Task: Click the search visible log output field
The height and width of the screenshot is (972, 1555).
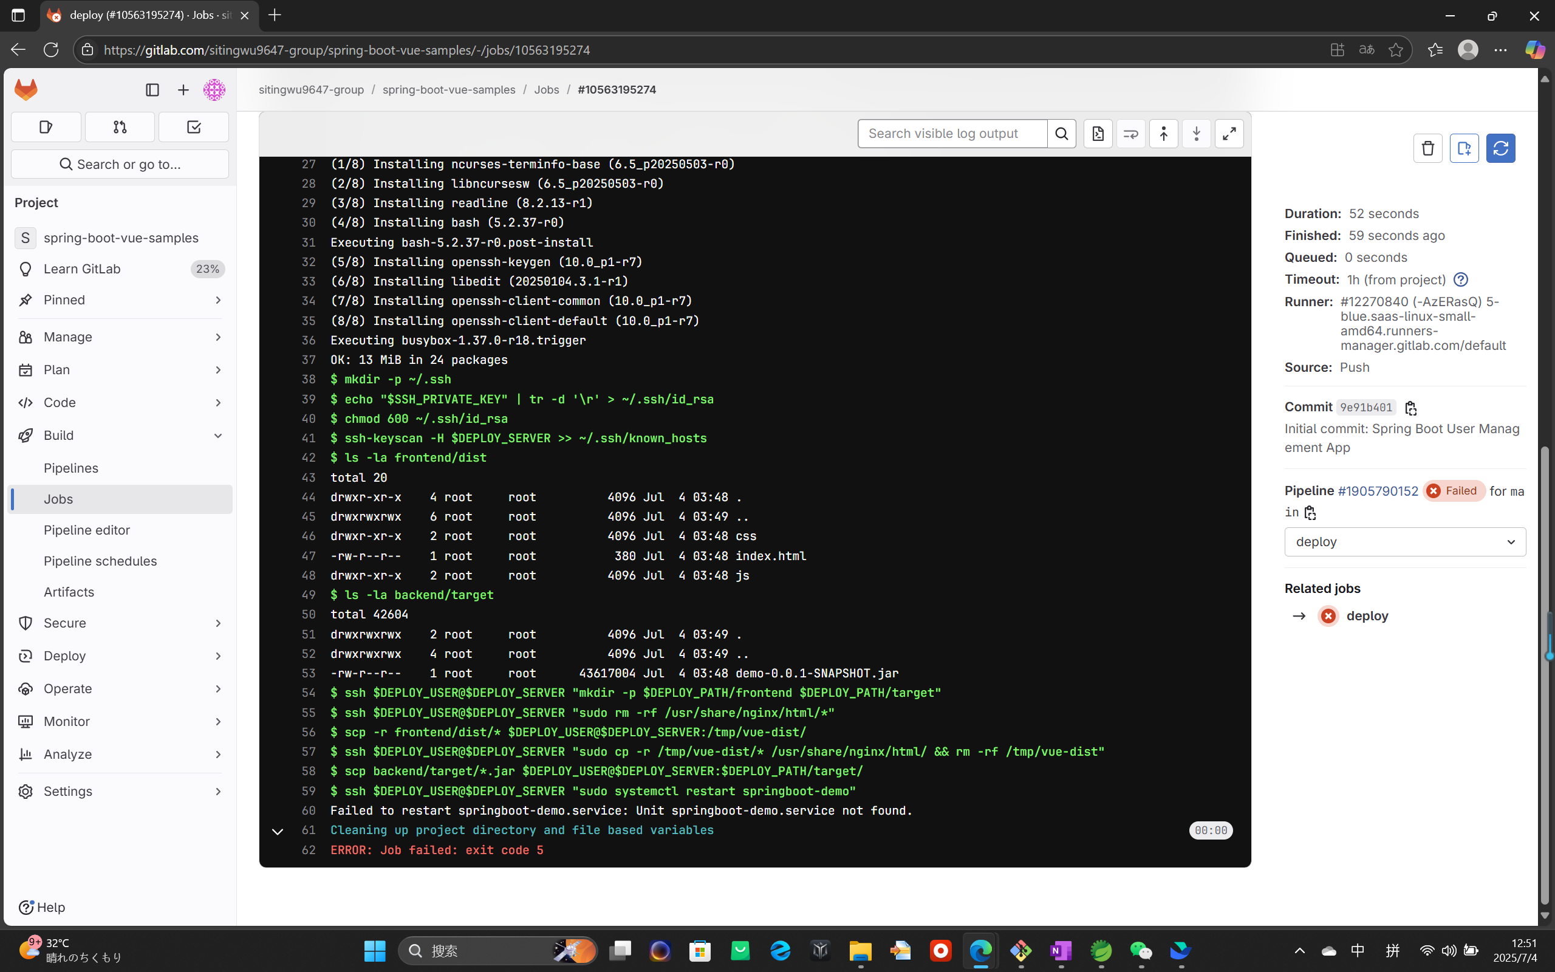Action: tap(951, 133)
